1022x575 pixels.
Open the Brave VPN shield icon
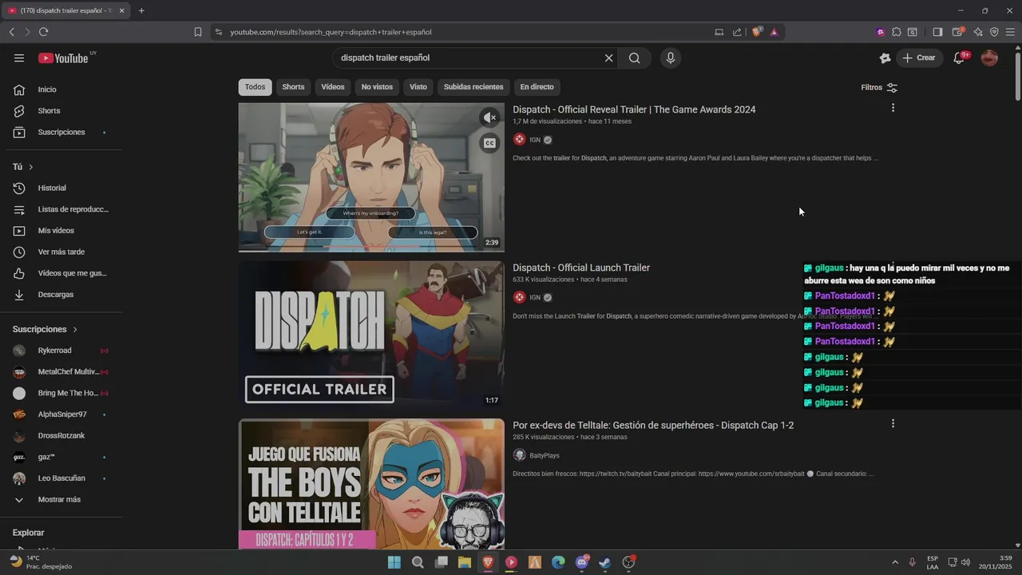994,32
